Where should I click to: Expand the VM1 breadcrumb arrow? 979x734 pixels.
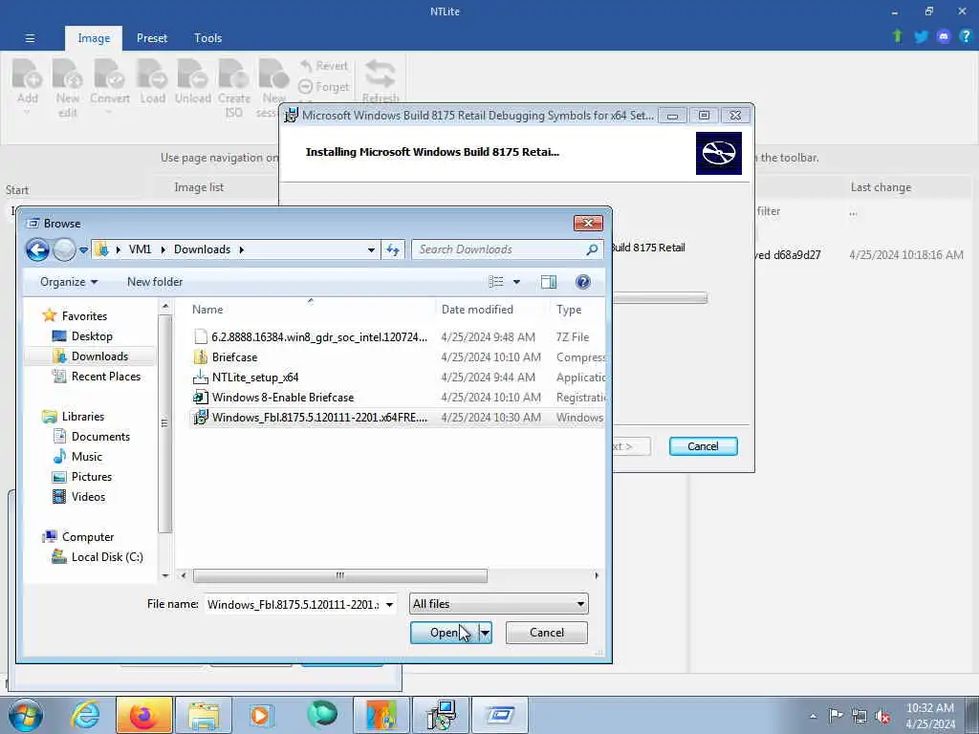(163, 249)
